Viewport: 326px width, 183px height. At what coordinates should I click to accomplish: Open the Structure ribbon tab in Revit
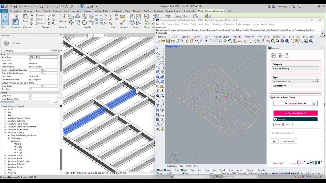[x=28, y=11]
